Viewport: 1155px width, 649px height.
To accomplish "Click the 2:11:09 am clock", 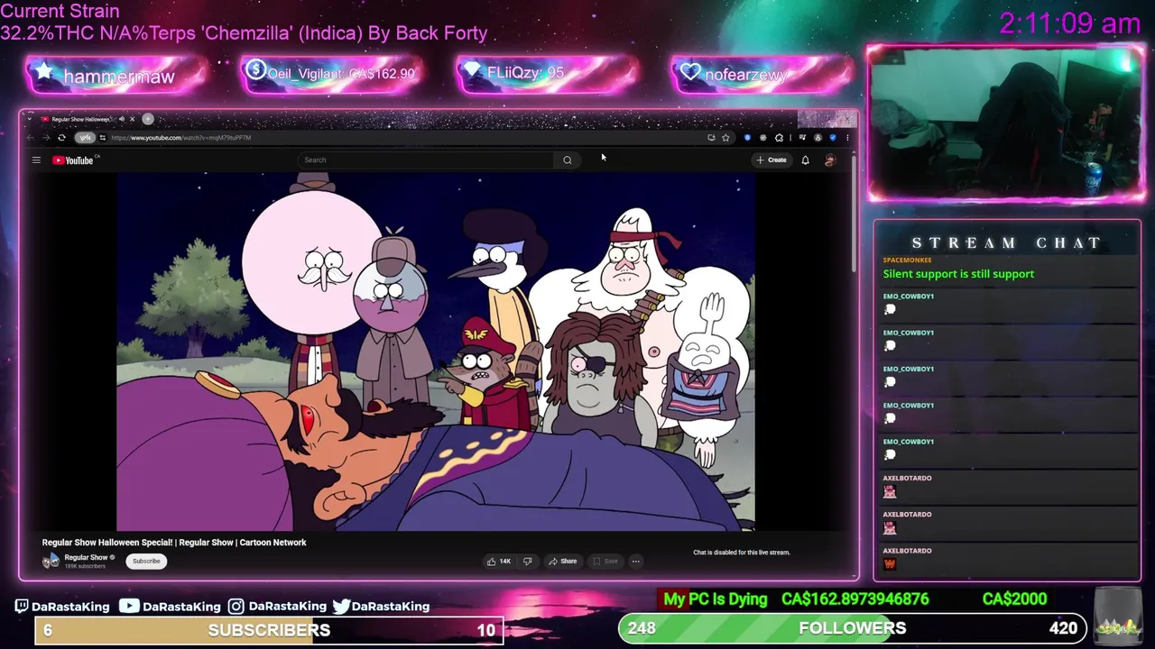I will [1070, 23].
